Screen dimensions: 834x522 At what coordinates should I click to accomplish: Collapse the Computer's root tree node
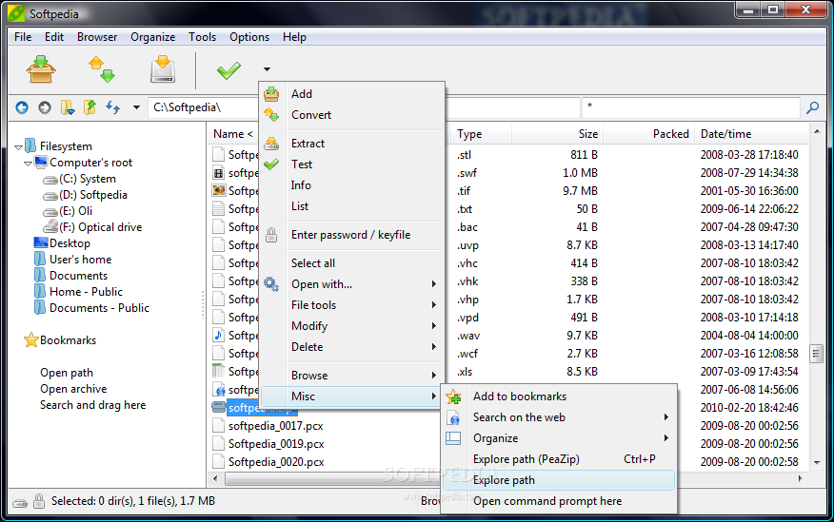[x=29, y=164]
